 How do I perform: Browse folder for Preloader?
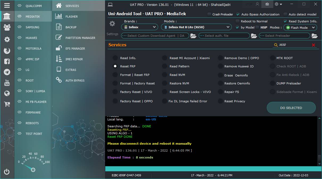pyautogui.click(x=315, y=36)
